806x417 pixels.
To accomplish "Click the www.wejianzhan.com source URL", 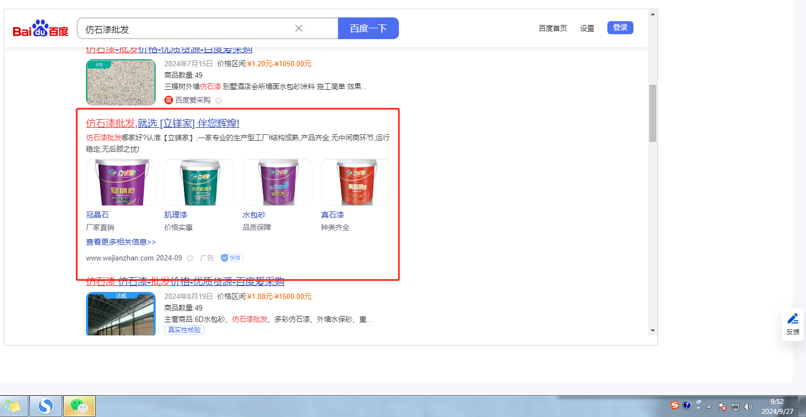I will [120, 258].
